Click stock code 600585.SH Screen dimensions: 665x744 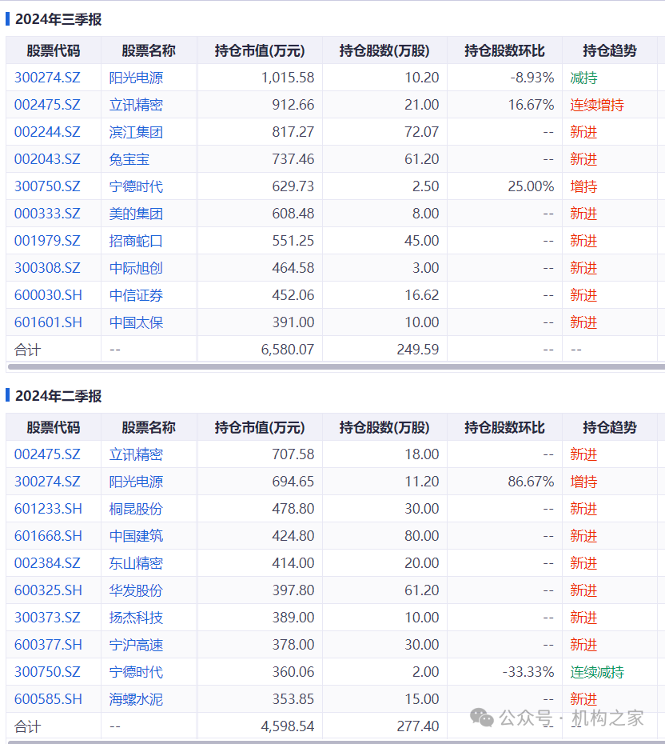click(48, 699)
